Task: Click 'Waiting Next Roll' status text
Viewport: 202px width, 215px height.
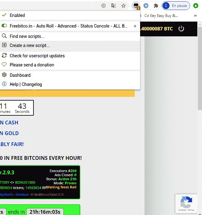Action: (x=61, y=187)
